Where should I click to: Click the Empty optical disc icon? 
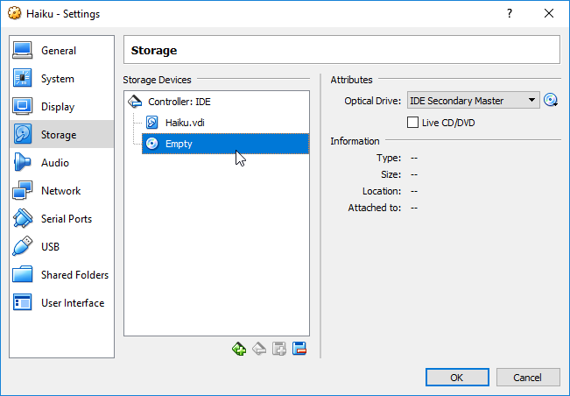151,144
